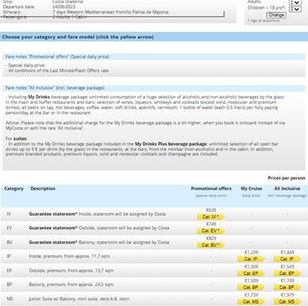
Task: Click the €749 price for category EV
Action: click(211, 225)
